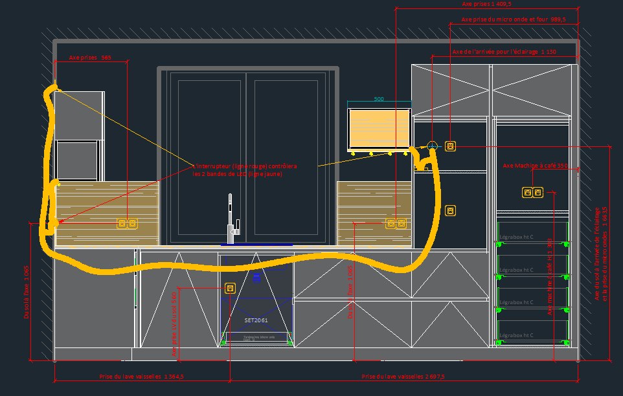Click the single outlet below the microwave shelf
This screenshot has width=623, height=396.
click(x=451, y=210)
